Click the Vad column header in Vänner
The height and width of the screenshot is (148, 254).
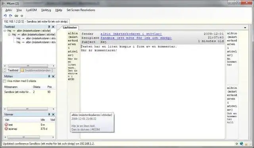(x=52, y=120)
